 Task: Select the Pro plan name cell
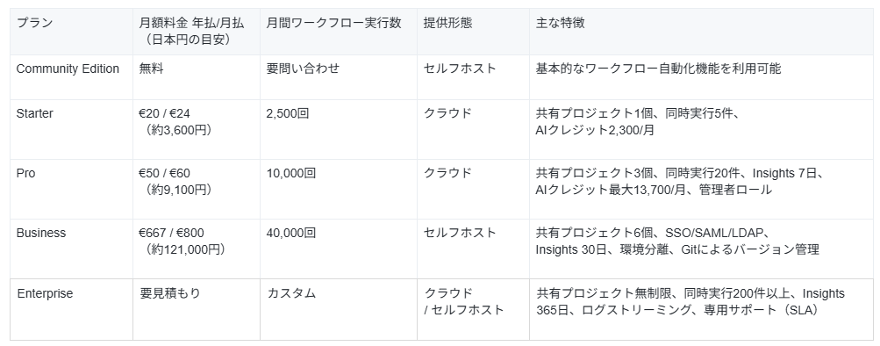(71, 190)
